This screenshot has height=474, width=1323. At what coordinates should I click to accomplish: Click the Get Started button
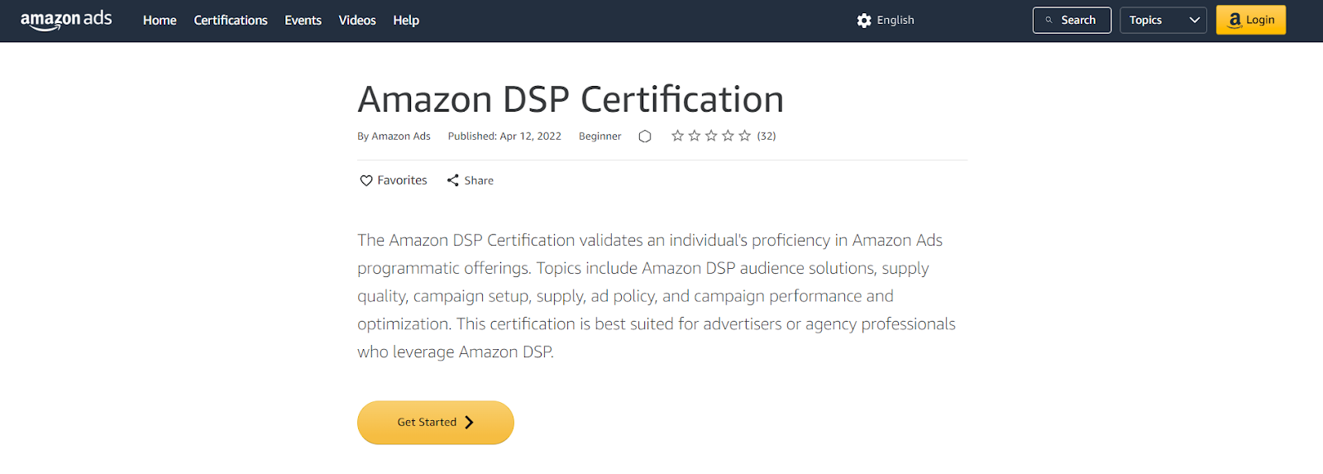(436, 423)
